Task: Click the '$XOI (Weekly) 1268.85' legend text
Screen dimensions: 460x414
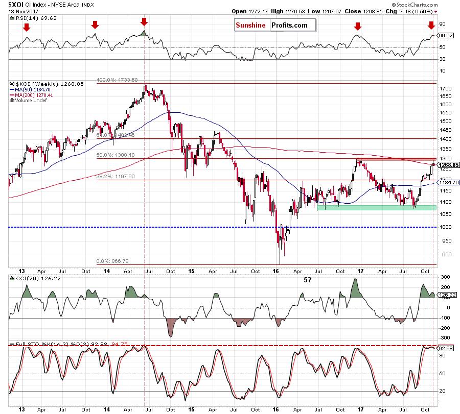Action: tap(50, 84)
